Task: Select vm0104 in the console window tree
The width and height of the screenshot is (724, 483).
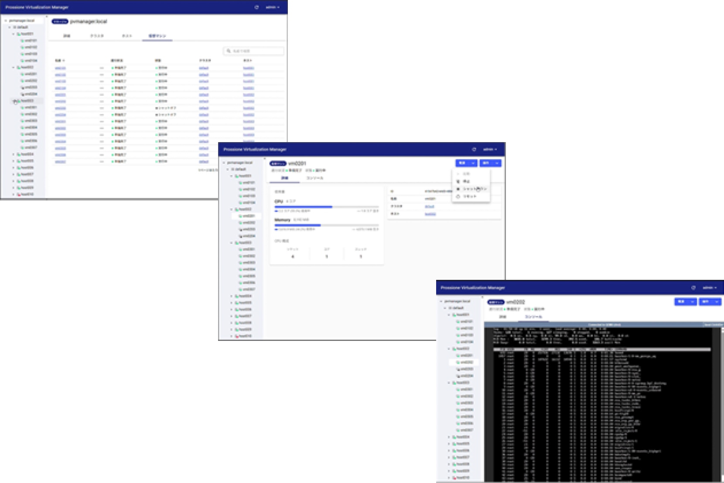Action: tap(466, 342)
